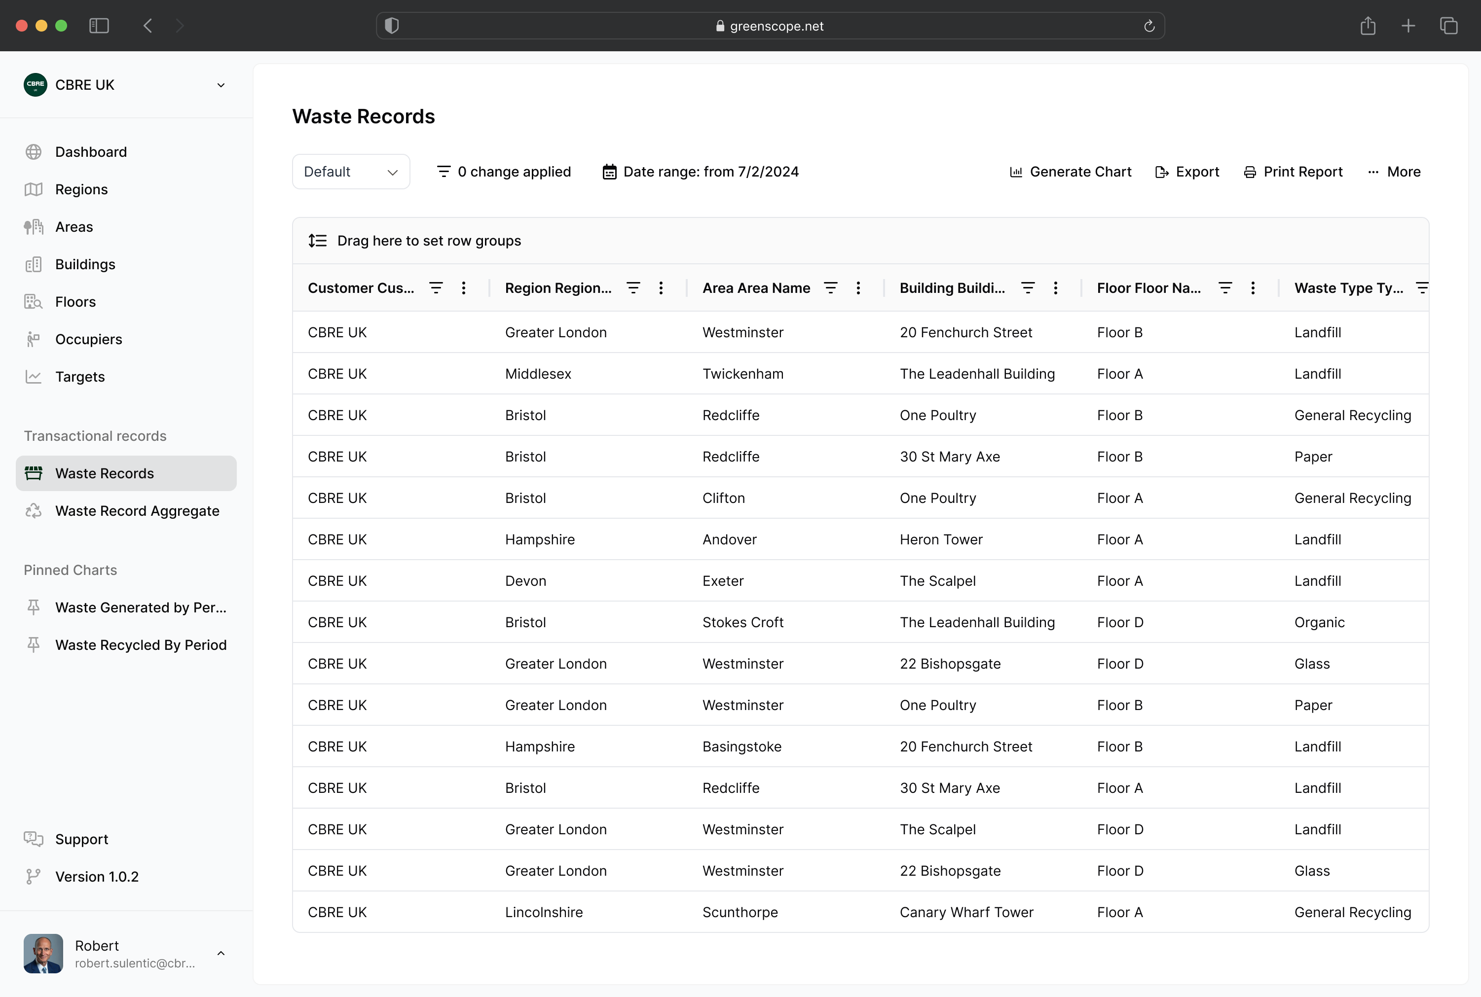Open Targets from the sidebar
Image resolution: width=1481 pixels, height=997 pixels.
tap(126, 377)
